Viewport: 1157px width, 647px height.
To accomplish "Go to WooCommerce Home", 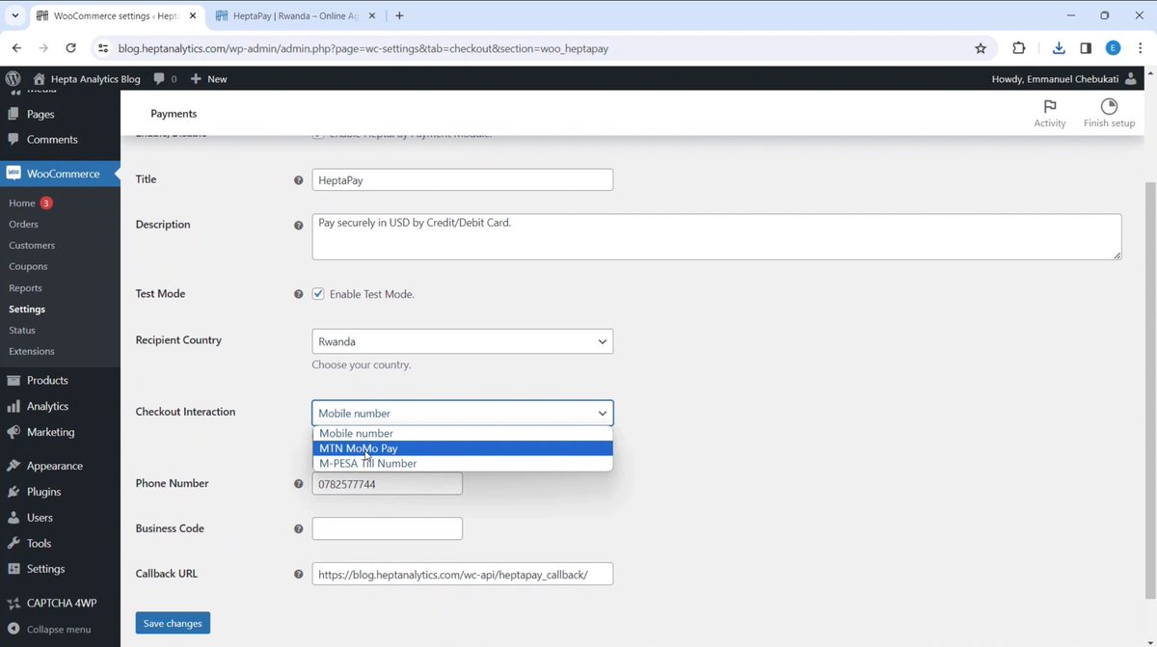I will click(22, 203).
